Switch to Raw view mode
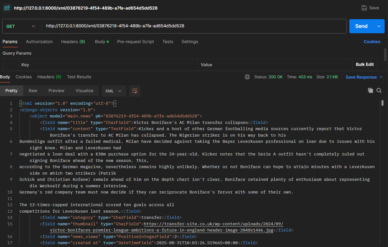Image resolution: width=388 pixels, height=247 pixels. click(x=33, y=91)
